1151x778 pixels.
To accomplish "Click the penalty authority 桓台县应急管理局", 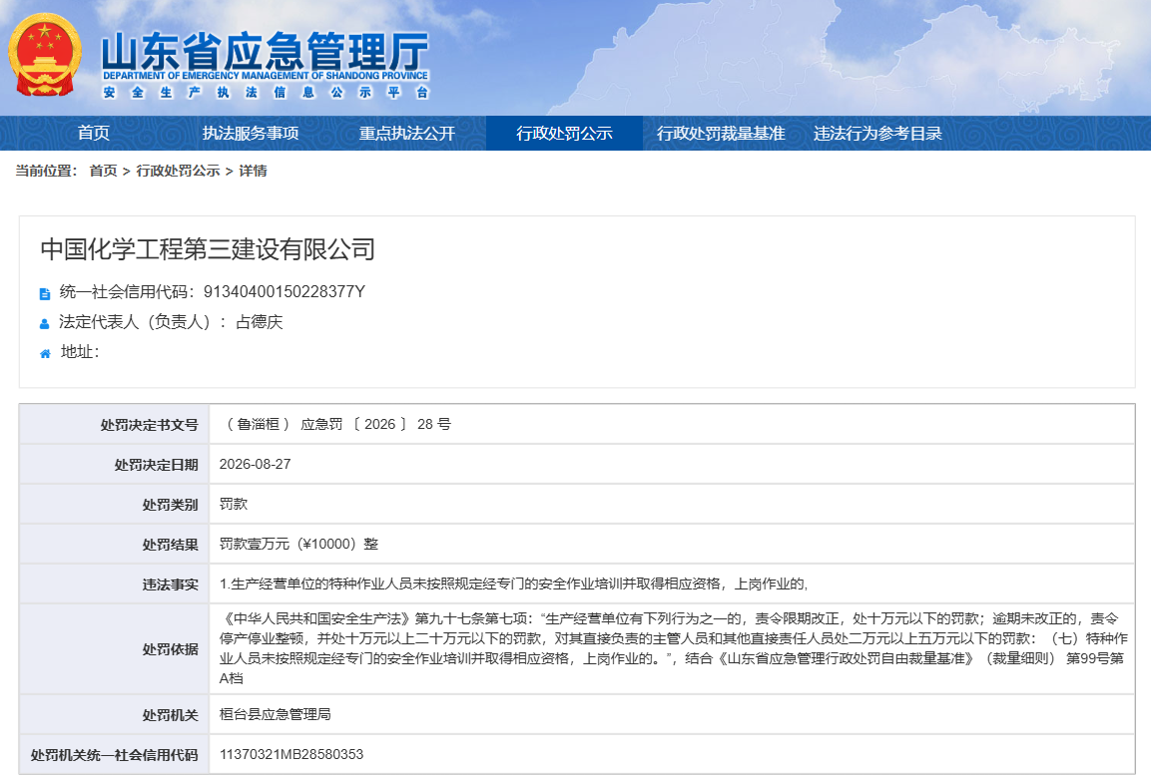I will (x=276, y=714).
